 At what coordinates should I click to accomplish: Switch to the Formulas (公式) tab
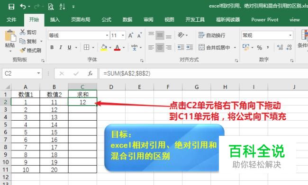107,19
